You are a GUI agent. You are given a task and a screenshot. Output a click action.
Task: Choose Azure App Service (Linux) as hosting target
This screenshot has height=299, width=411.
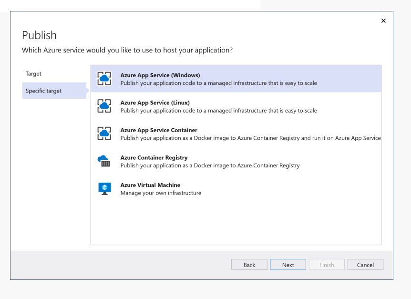coord(215,106)
